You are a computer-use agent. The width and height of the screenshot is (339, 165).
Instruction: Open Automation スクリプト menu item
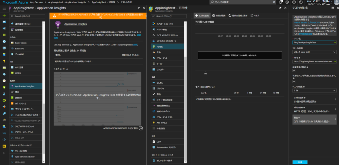[168, 147]
